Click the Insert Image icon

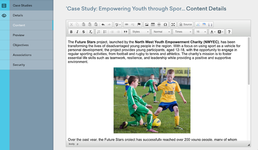click(147, 25)
